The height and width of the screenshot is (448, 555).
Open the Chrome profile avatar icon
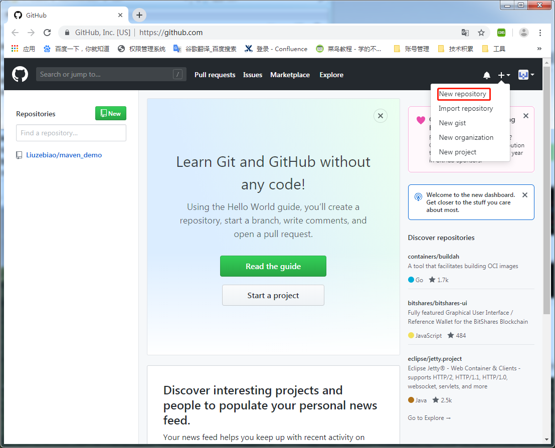[523, 33]
